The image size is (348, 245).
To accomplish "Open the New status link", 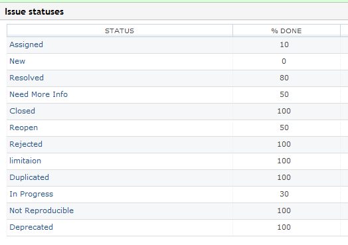I will (x=17, y=61).
